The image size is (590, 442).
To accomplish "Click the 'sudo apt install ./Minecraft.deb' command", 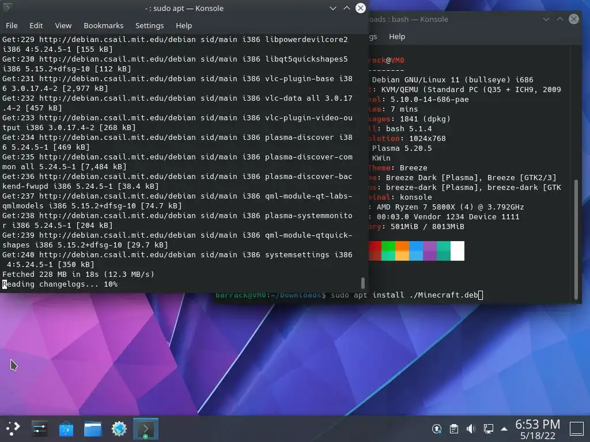I will click(404, 295).
